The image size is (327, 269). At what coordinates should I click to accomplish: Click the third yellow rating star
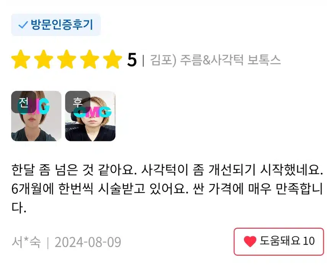click(x=66, y=60)
